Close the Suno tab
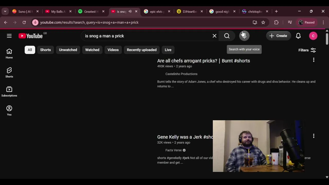This screenshot has width=329, height=185. click(38, 12)
